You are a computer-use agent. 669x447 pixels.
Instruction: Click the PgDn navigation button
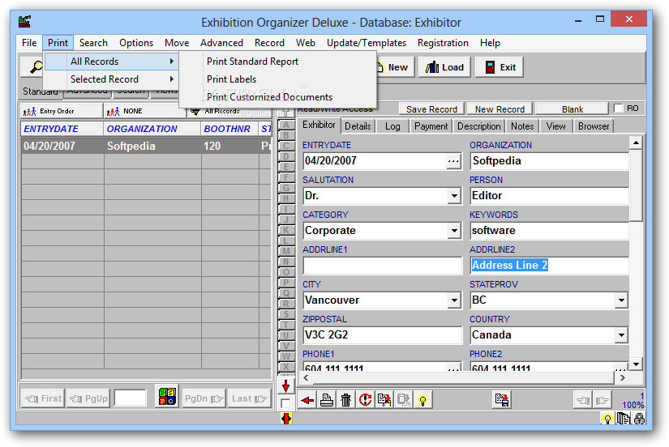coord(204,398)
